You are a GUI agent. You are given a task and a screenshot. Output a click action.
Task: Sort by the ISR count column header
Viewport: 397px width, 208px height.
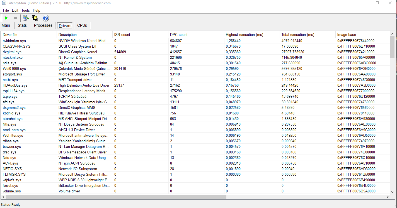(141, 35)
